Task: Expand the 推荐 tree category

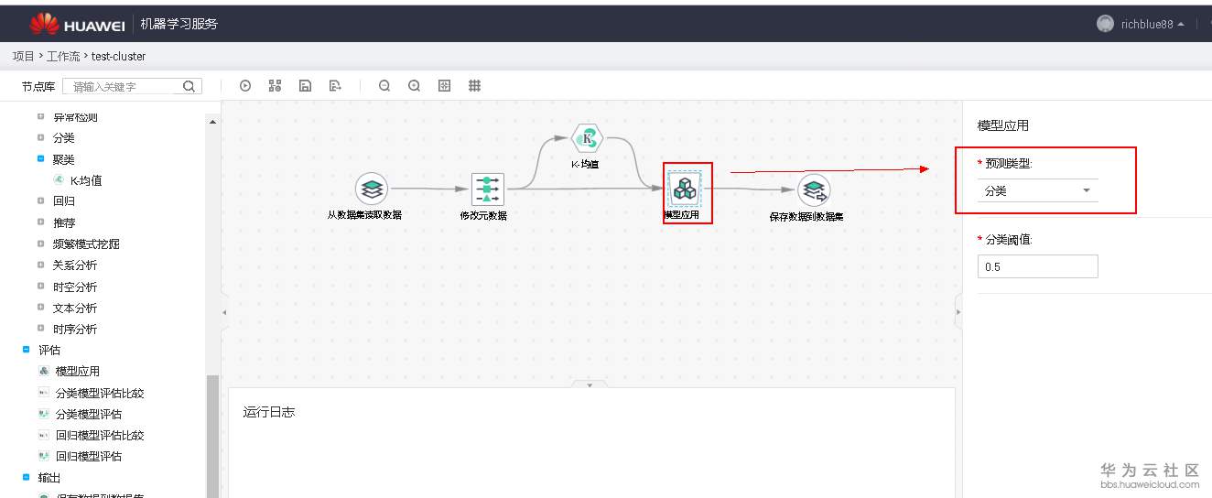Action: (40, 222)
